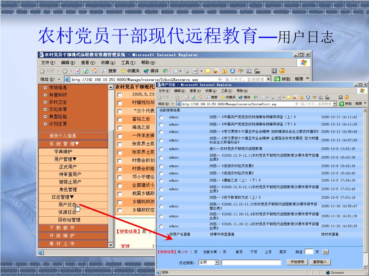
Task: Check log row 进入--农村党员干部现代远程教育
Action: pos(161,149)
